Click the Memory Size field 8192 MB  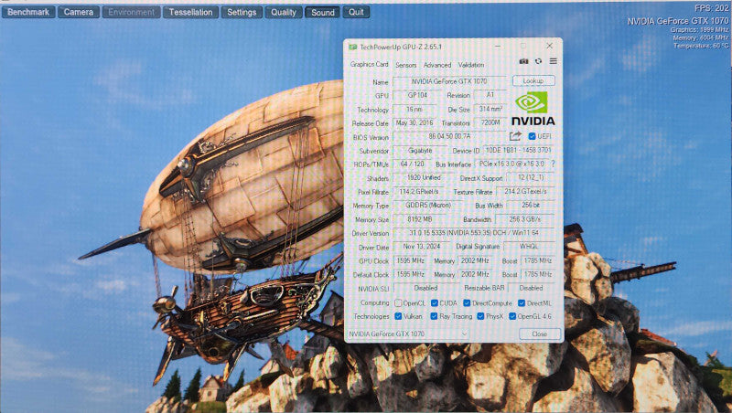coord(419,219)
